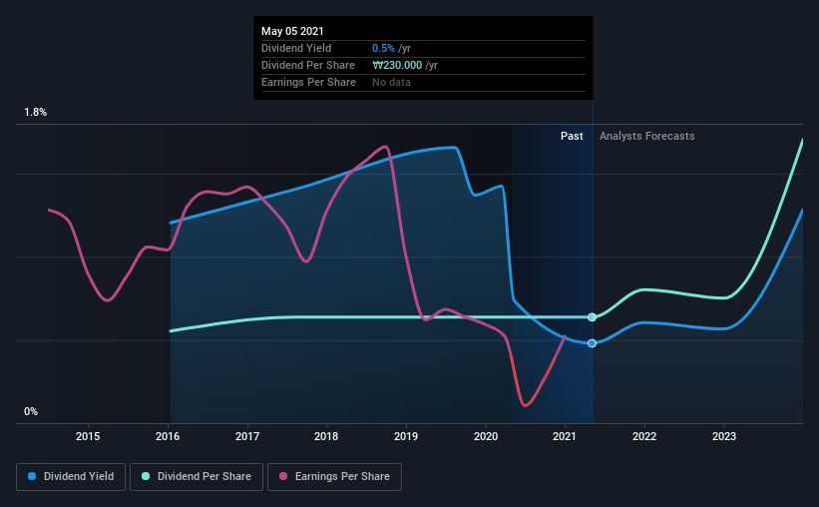Click the 2015 x-axis label
This screenshot has height=507, width=819.
point(88,436)
